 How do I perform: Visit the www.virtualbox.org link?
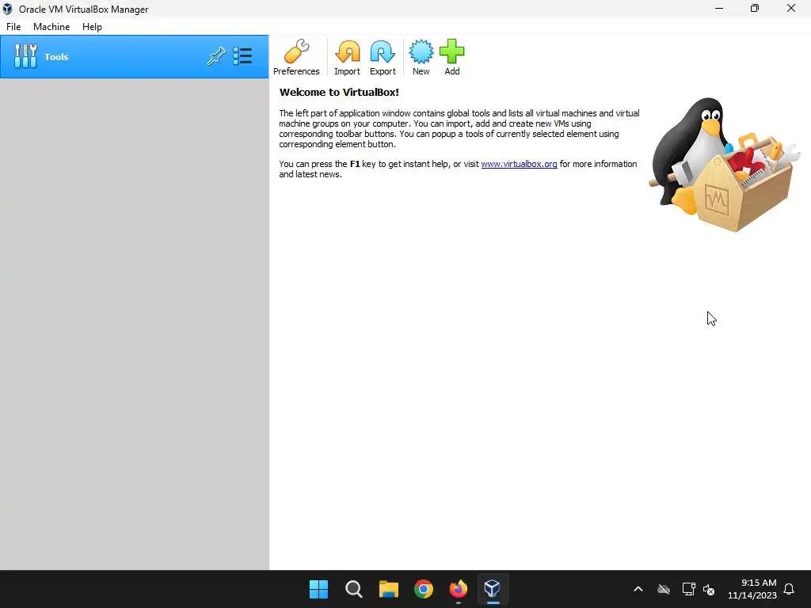click(519, 164)
